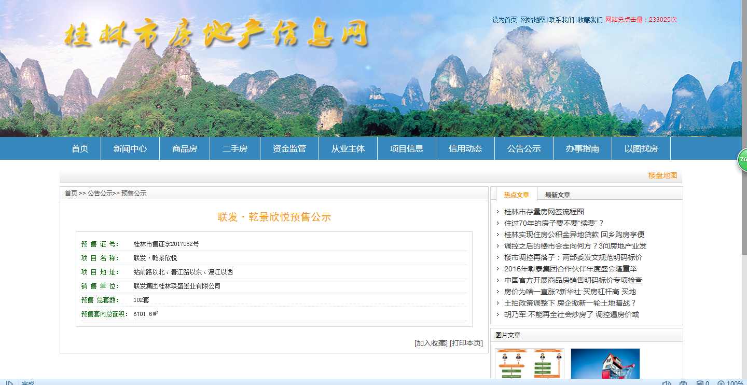
Task: Click the 打印本页 print link
Action: [x=466, y=343]
